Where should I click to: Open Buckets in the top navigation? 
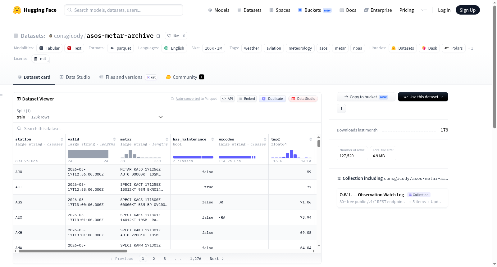click(x=315, y=10)
